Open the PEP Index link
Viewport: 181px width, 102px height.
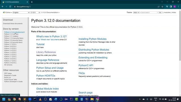tap(8, 73)
